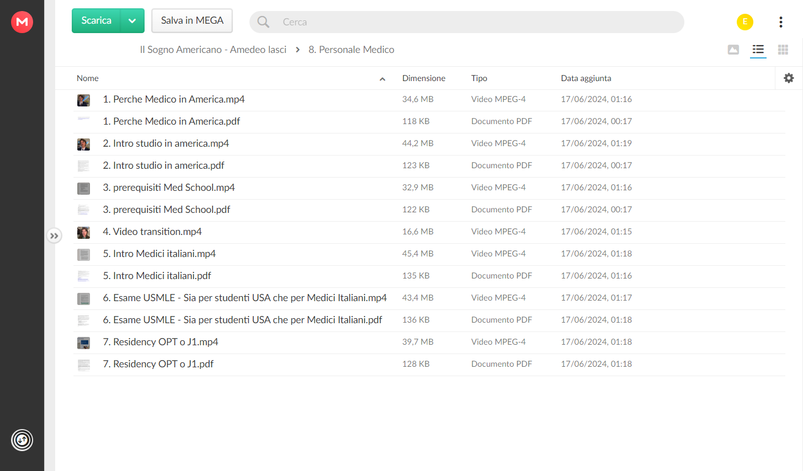Sort files by Dimensione column
Screen dimensions: 803x471
[424, 78]
